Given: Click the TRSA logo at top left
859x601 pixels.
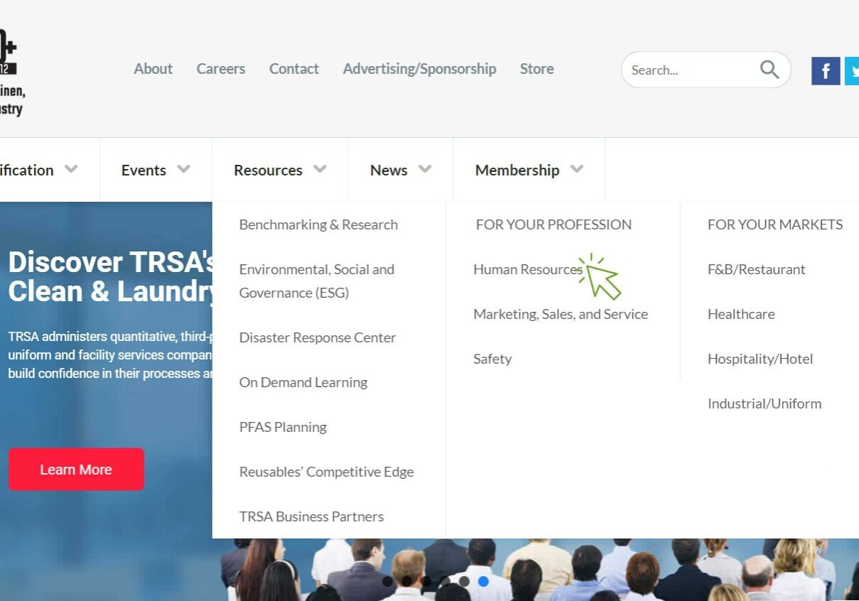Looking at the screenshot, I should [x=12, y=71].
